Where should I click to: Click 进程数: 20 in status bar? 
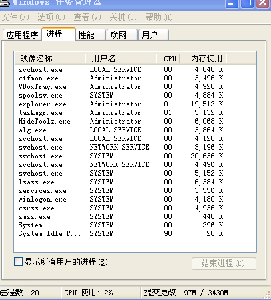point(19,293)
